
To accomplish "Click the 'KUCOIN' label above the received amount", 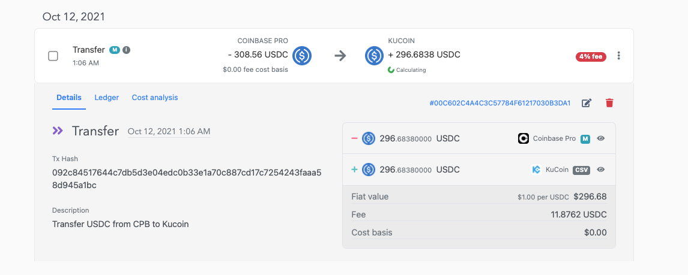I will click(402, 41).
